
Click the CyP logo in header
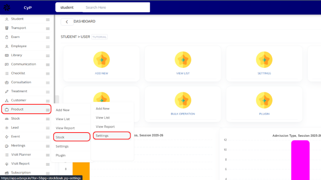(x=7, y=7)
